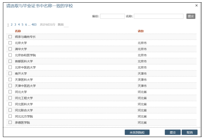Open page 3 in the pagination
This screenshot has width=203, height=139.
15,25
